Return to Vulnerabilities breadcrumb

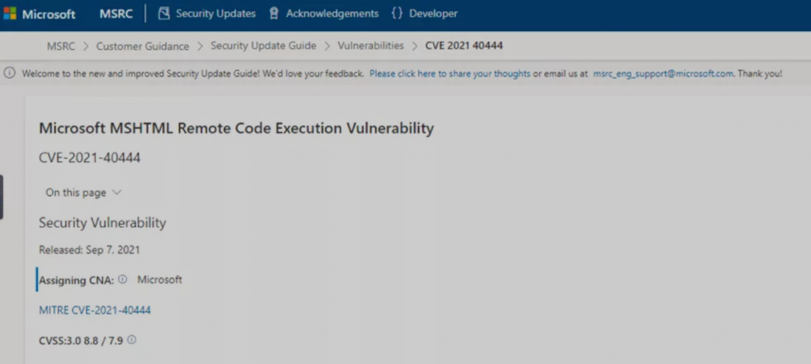(371, 46)
